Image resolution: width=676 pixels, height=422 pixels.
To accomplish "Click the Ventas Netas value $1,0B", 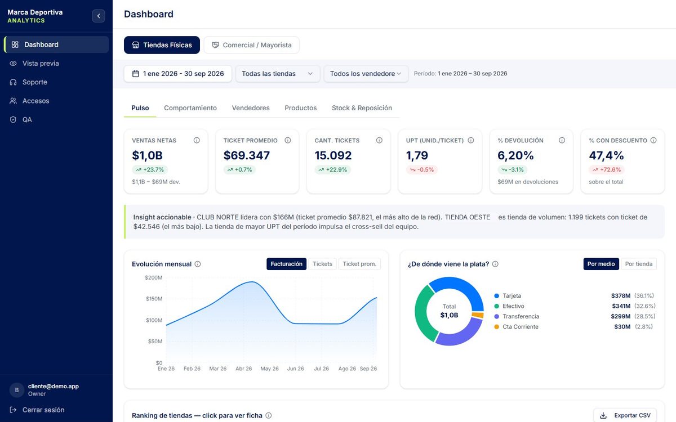I will click(146, 155).
